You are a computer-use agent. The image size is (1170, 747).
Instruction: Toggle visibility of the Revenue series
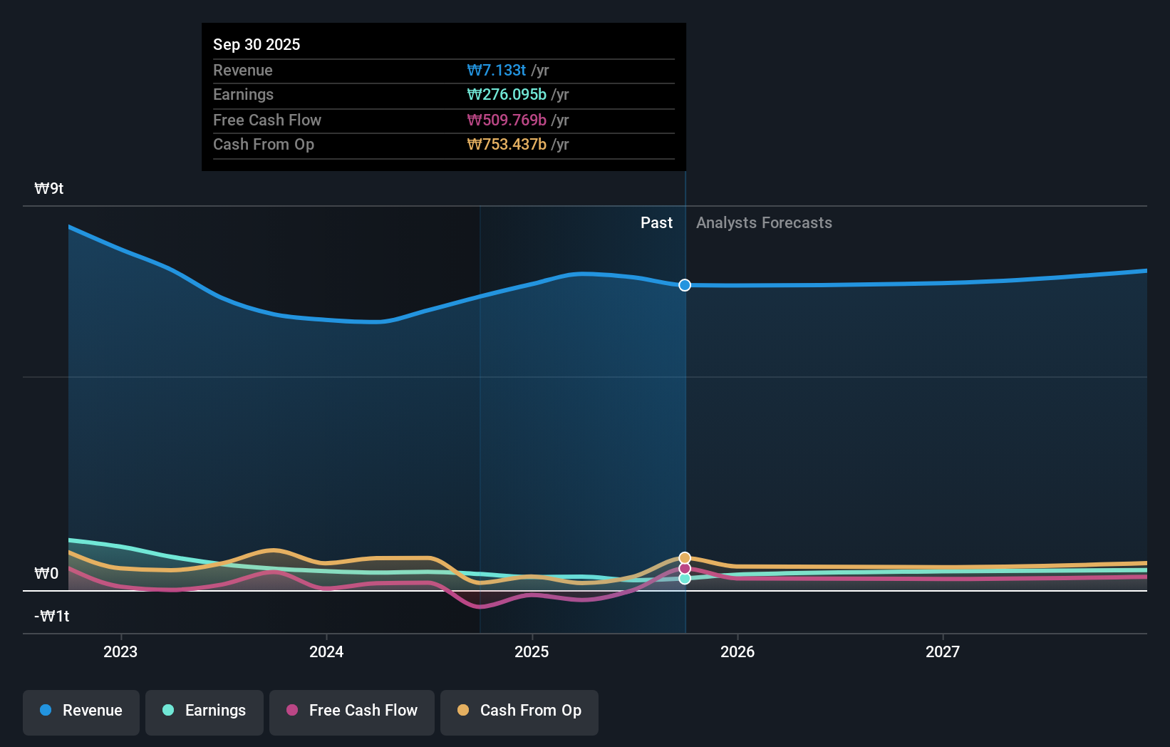[x=81, y=710]
